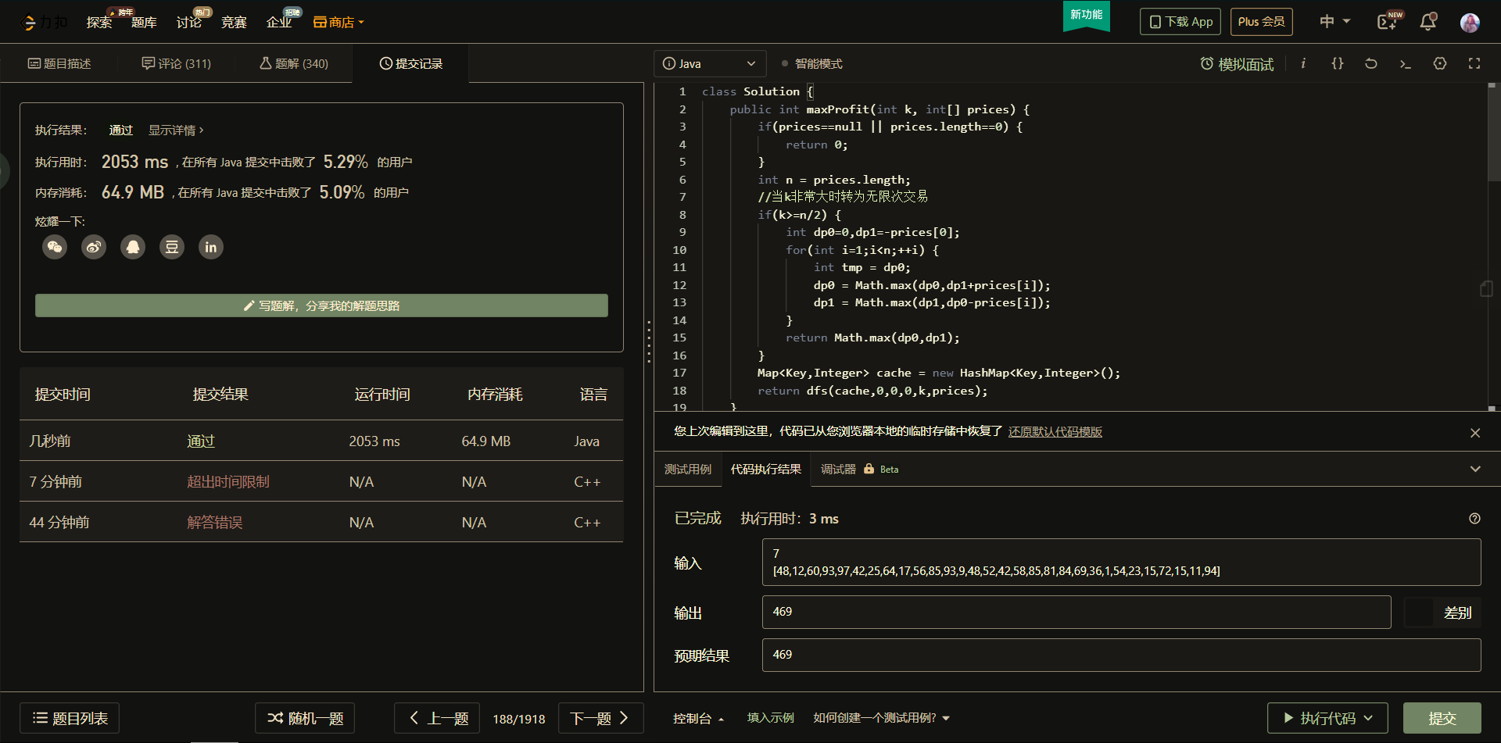
Task: Open help for execution result
Action: click(1474, 519)
